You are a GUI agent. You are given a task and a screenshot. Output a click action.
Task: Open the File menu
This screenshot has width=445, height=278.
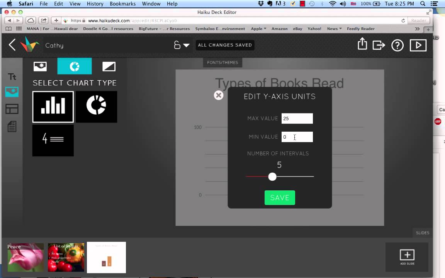coord(44,4)
